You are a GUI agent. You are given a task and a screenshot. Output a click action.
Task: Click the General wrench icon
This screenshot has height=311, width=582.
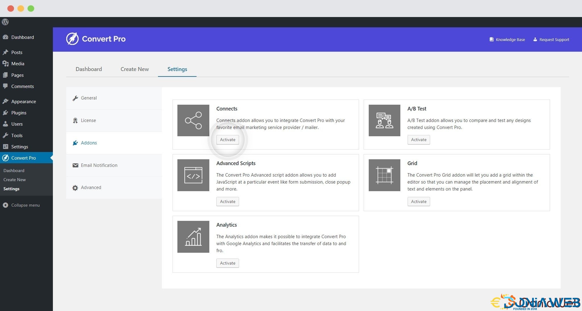tap(75, 98)
